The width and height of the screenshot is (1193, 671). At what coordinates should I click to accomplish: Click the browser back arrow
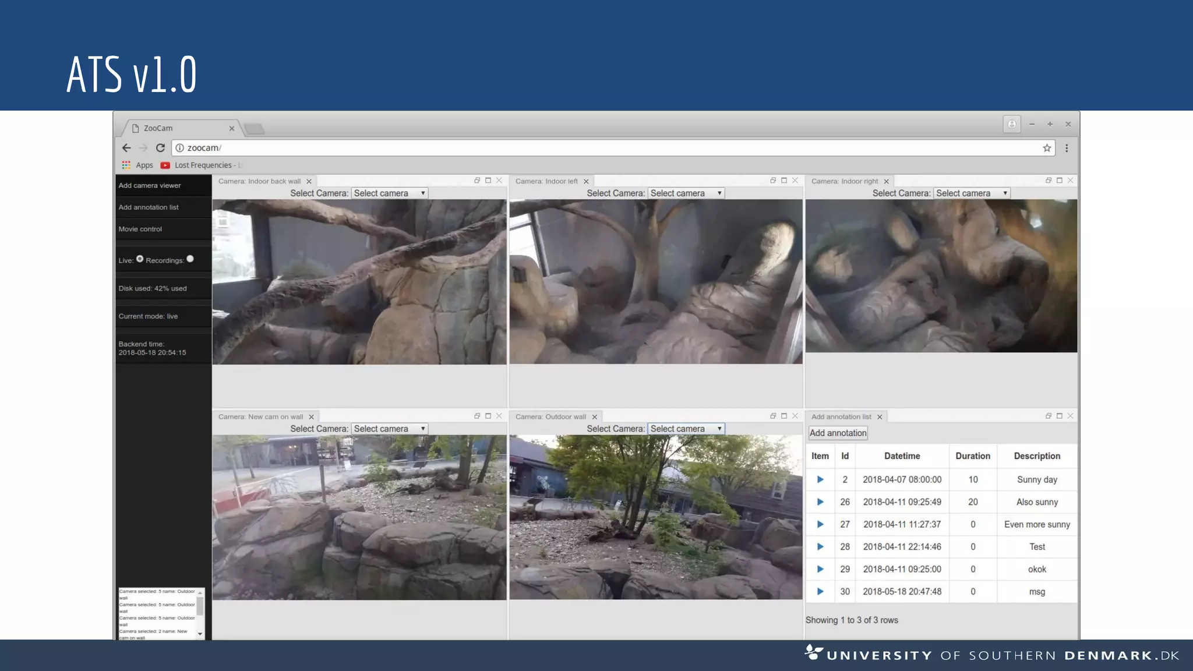coord(126,148)
